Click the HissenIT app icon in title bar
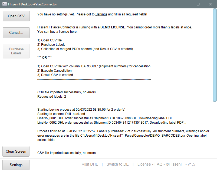Image resolution: width=217 pixels, height=171 pixels. [5, 4]
